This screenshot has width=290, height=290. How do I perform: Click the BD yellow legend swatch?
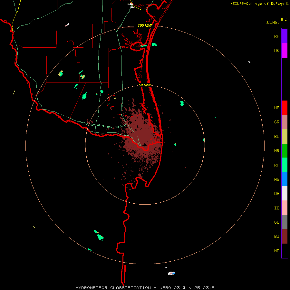[x=285, y=136]
